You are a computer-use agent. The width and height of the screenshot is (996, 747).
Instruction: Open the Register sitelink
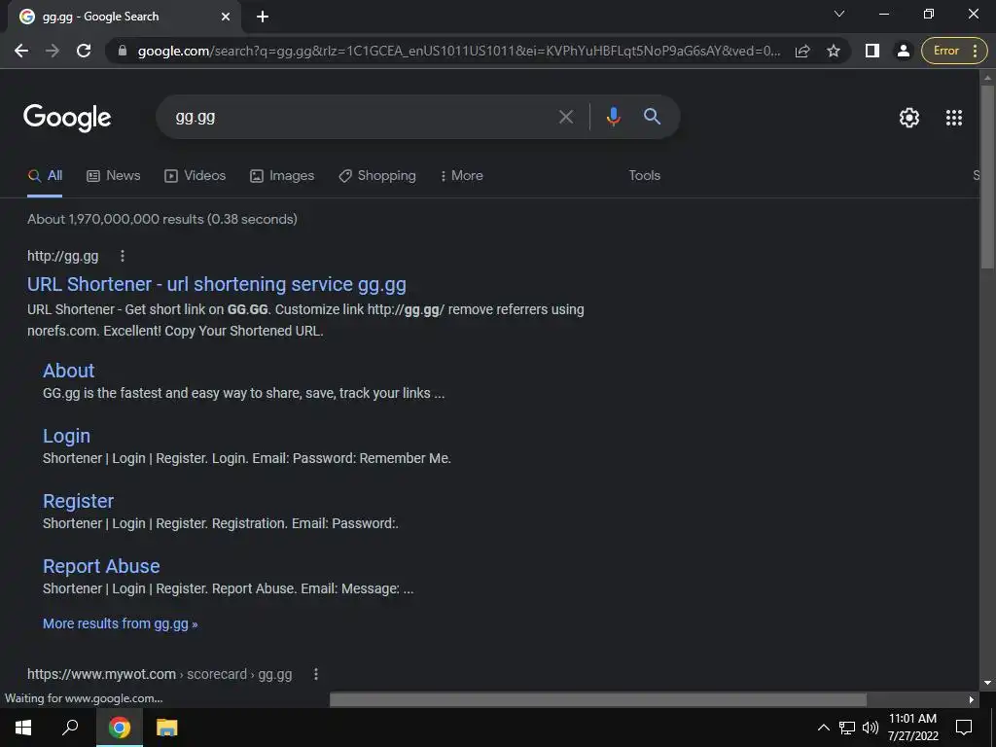[78, 501]
